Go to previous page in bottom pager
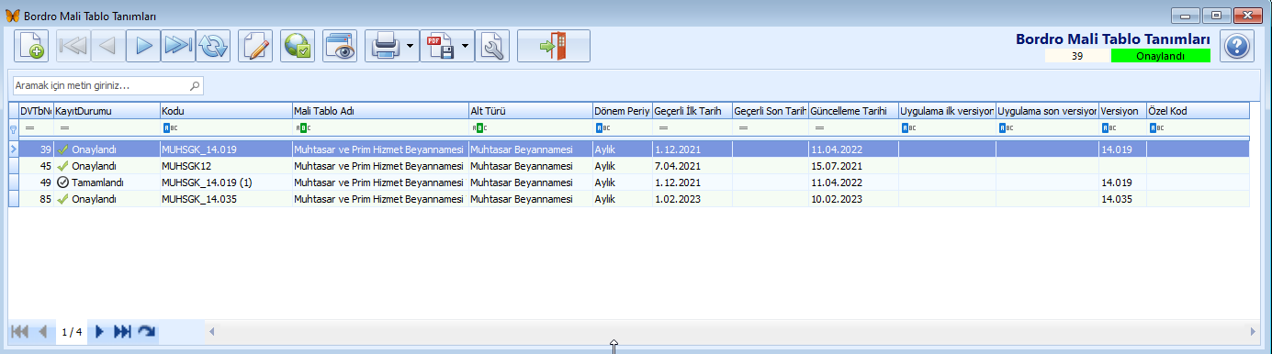This screenshot has width=1272, height=354. point(42,331)
